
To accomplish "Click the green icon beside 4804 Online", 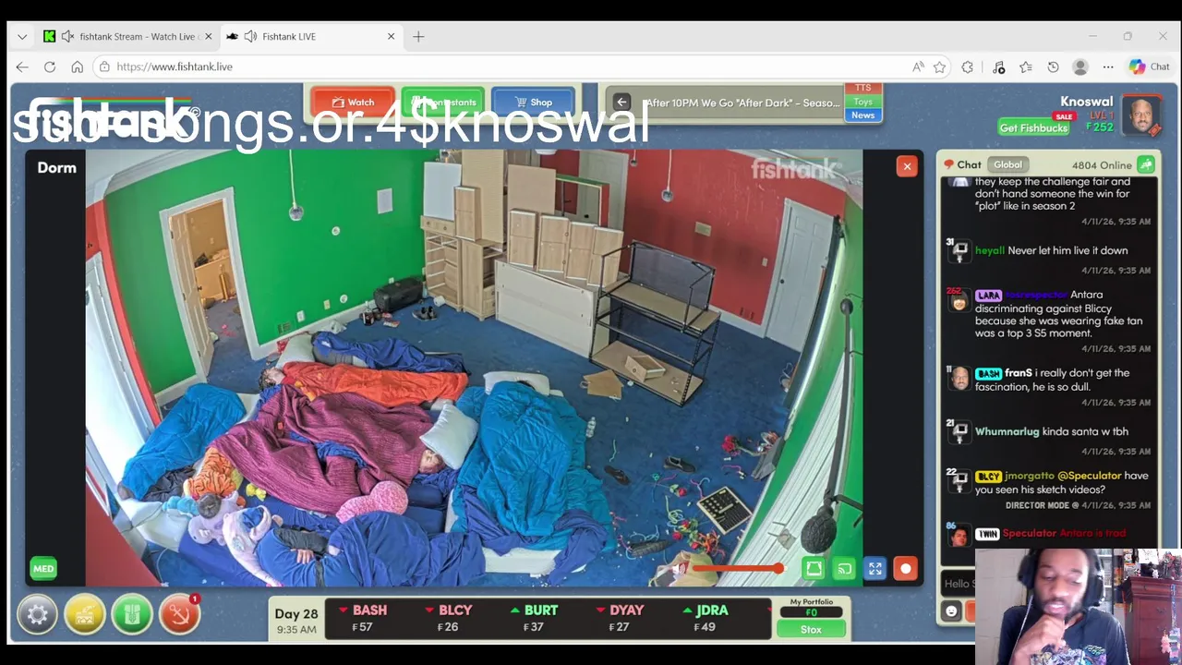I will pyautogui.click(x=1146, y=164).
